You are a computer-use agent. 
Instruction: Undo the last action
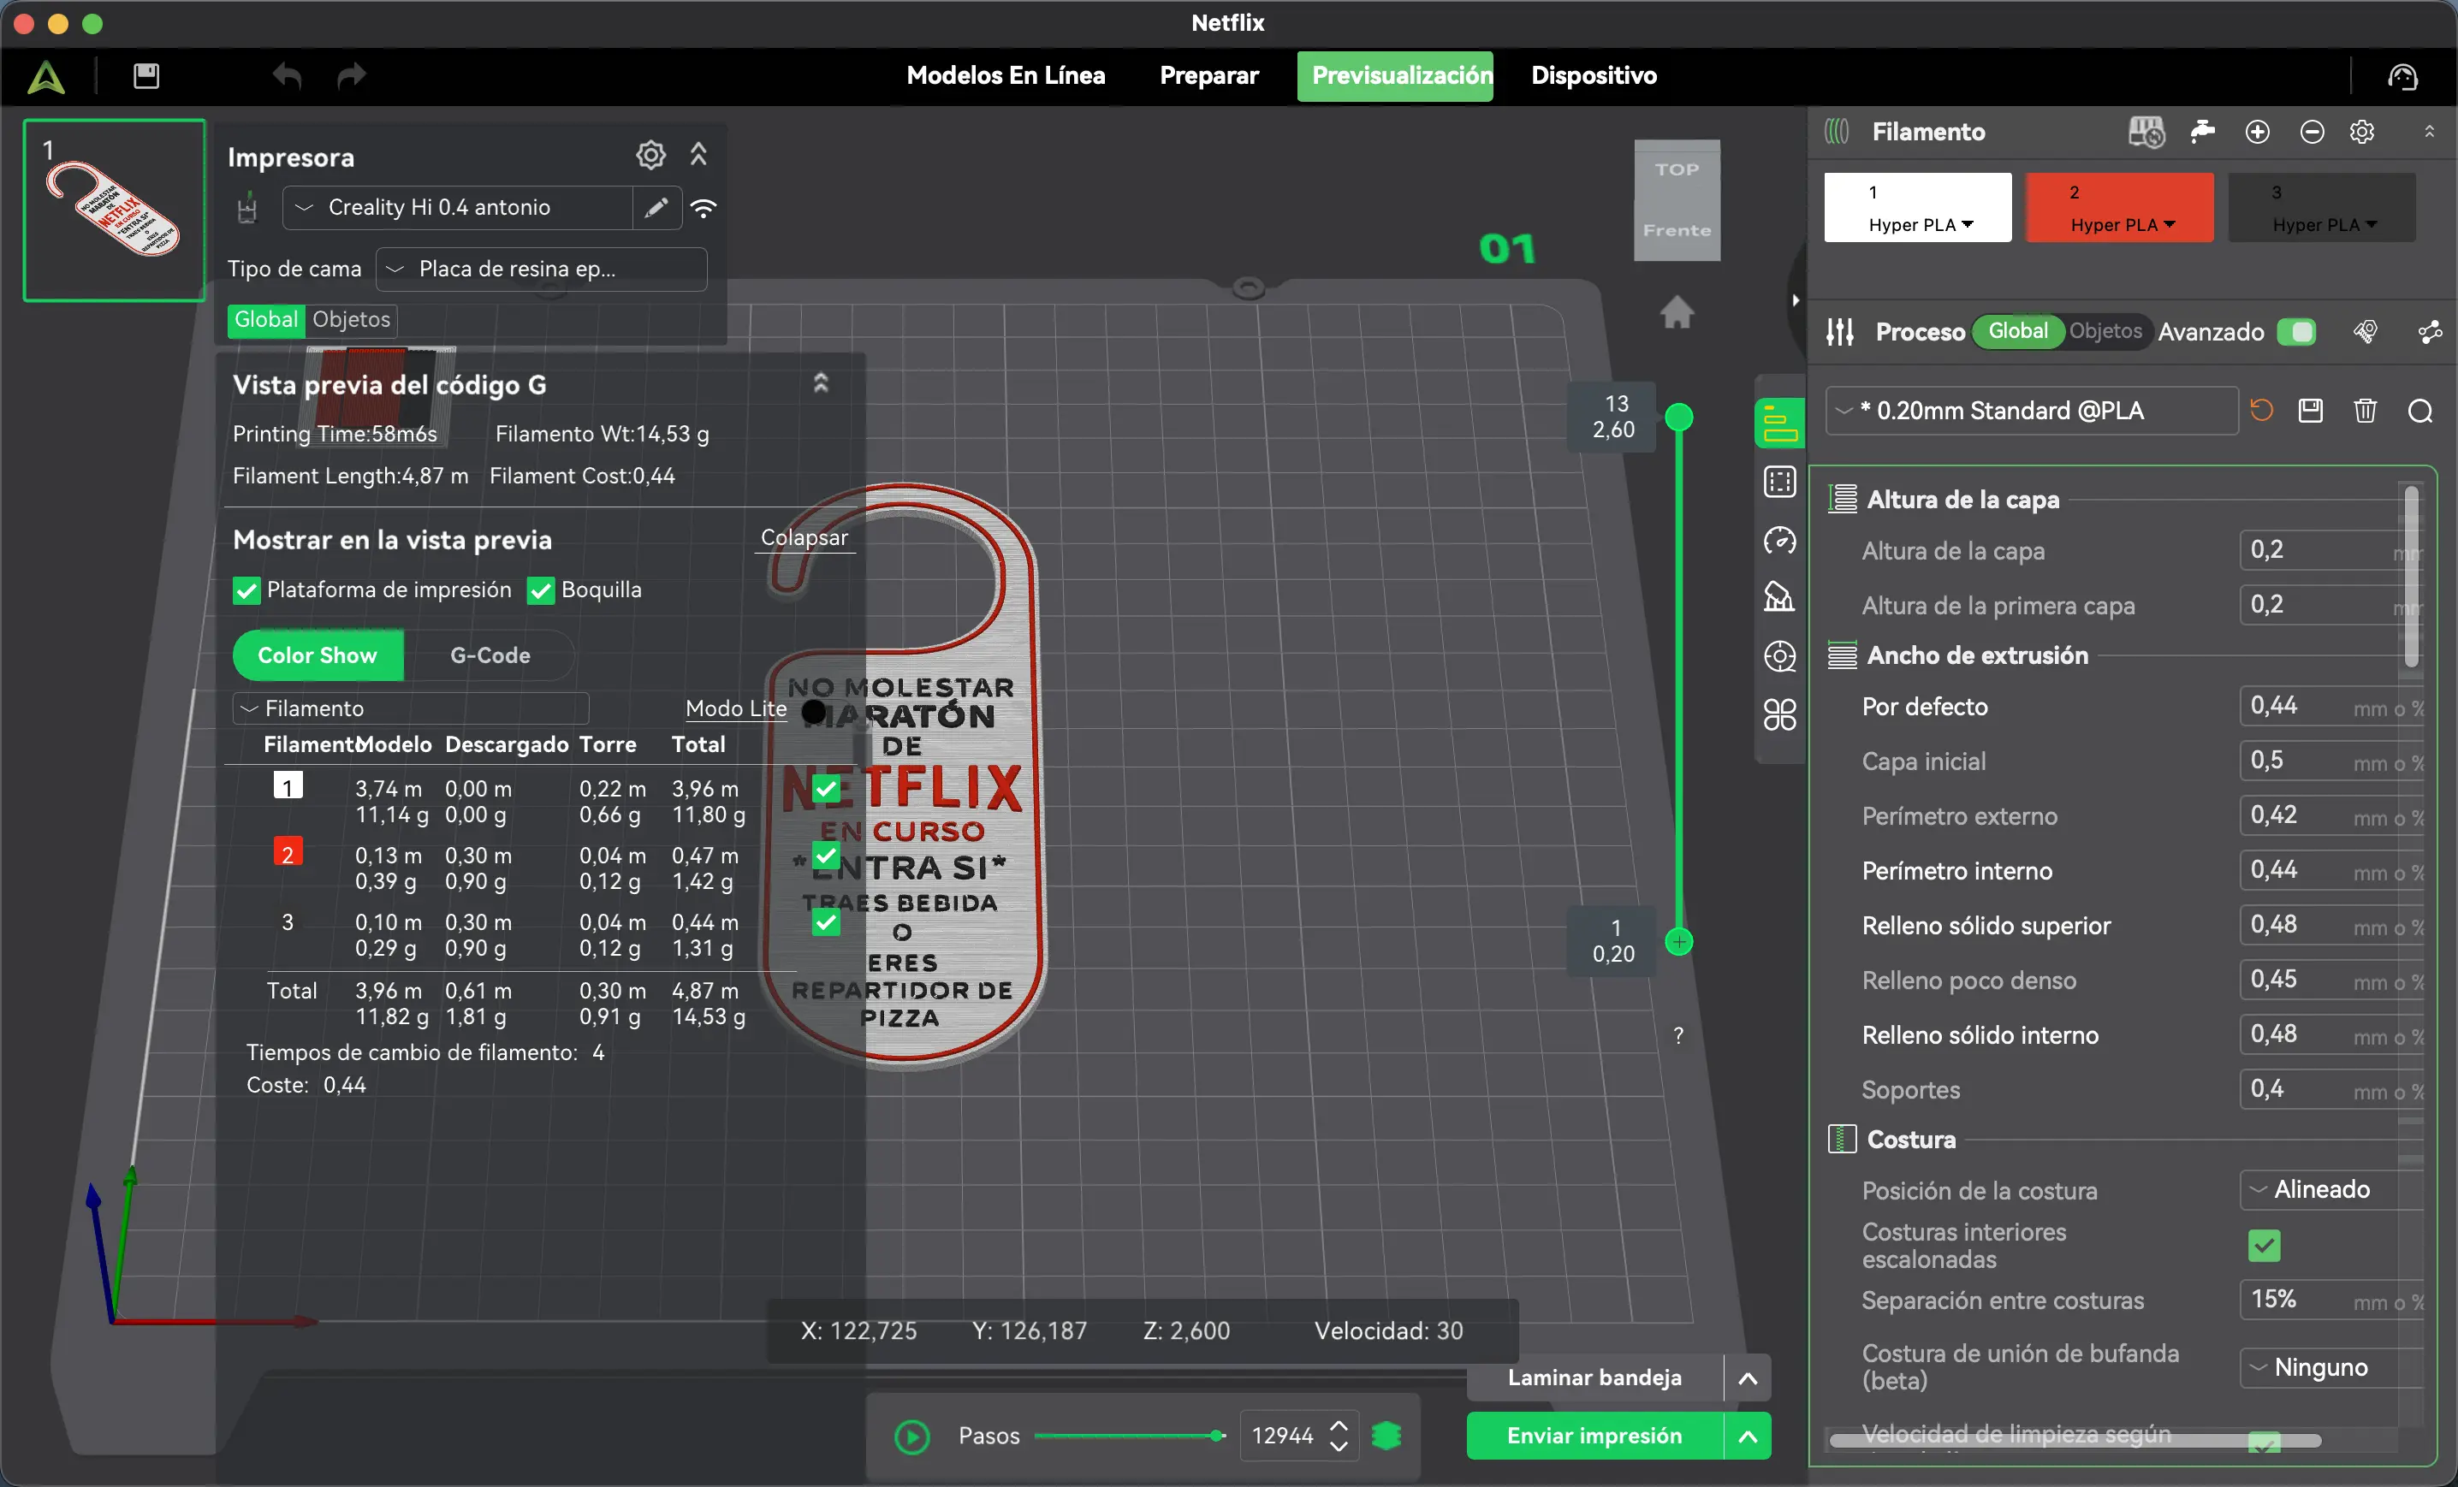(x=288, y=76)
